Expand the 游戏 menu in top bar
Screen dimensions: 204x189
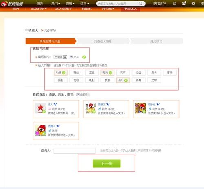[x=84, y=4]
